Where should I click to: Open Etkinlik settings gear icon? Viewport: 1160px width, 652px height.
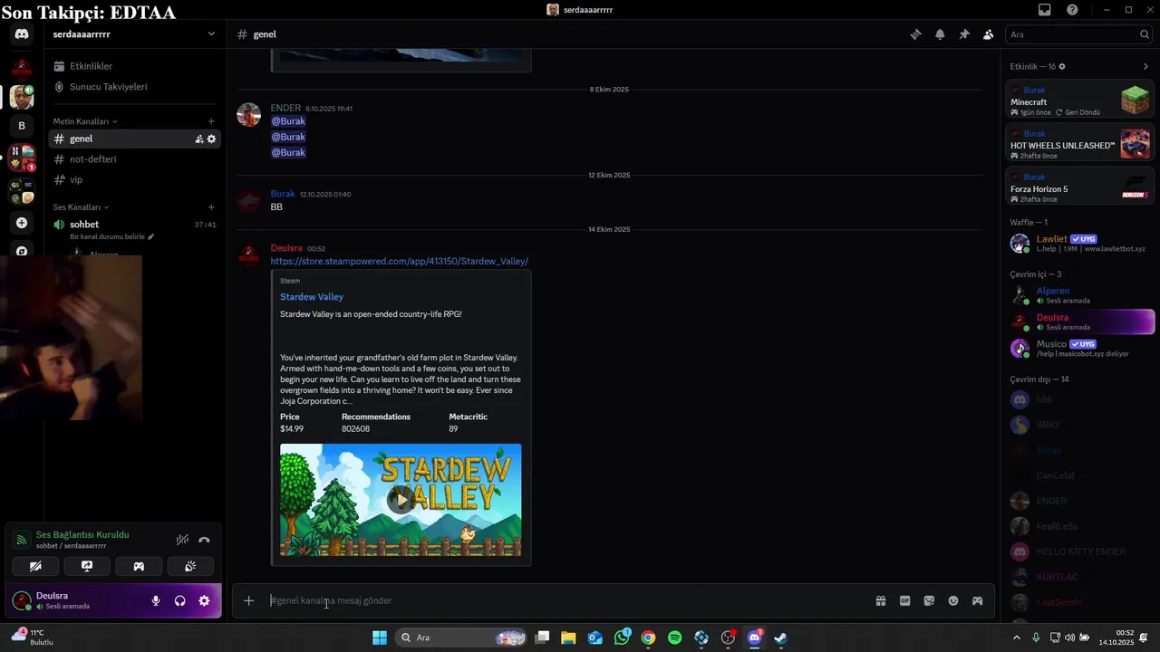click(1062, 66)
